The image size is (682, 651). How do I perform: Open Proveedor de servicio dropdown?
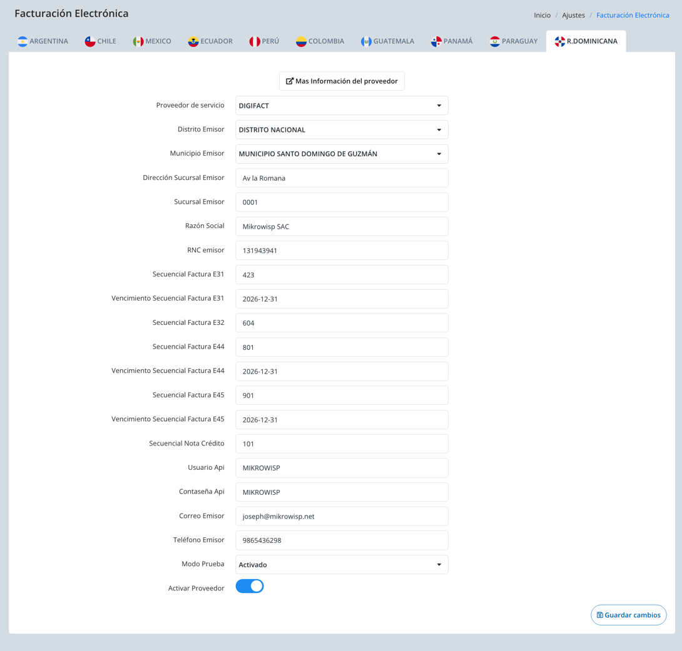[x=342, y=106]
